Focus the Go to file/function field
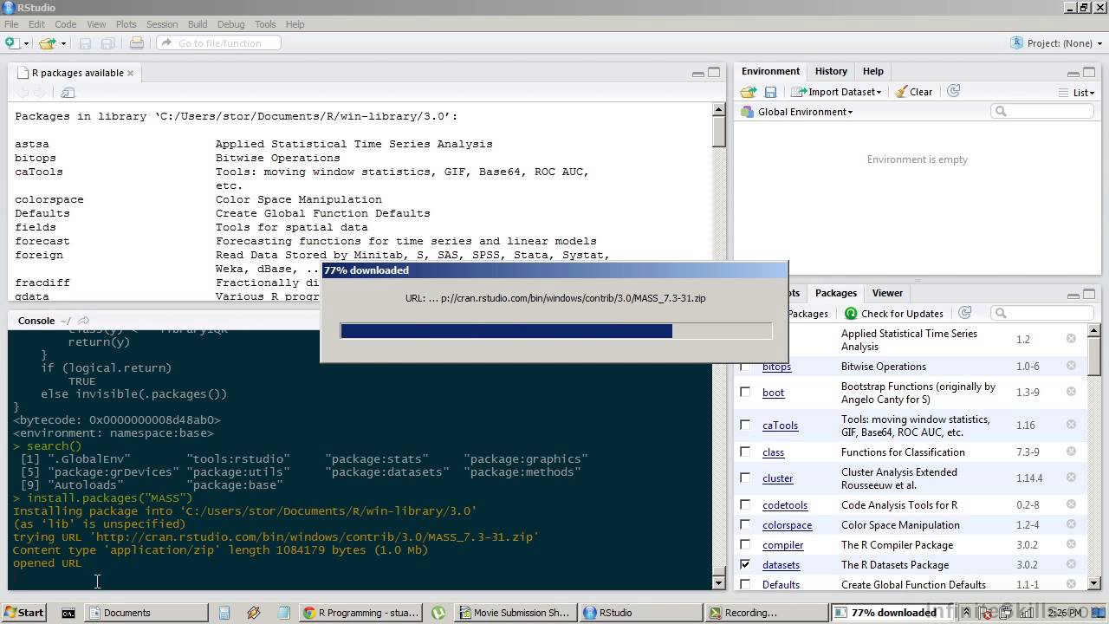 (x=219, y=42)
